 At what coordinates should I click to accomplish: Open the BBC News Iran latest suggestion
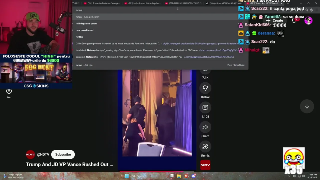pyautogui.click(x=160, y=50)
